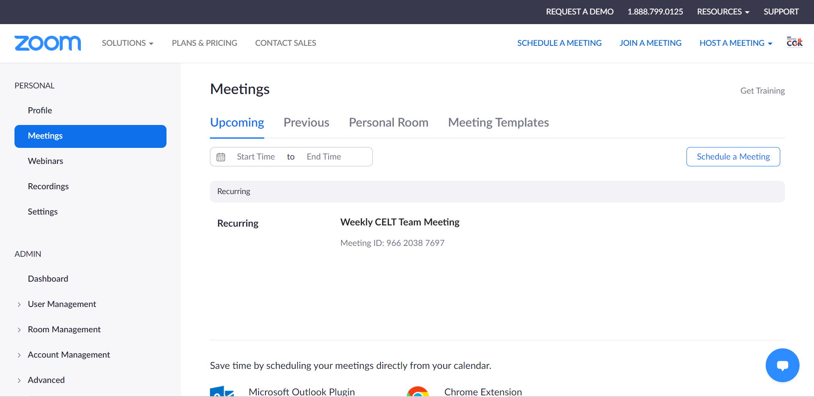Image resolution: width=814 pixels, height=397 pixels.
Task: Expand Room Management section
Action: tap(64, 329)
